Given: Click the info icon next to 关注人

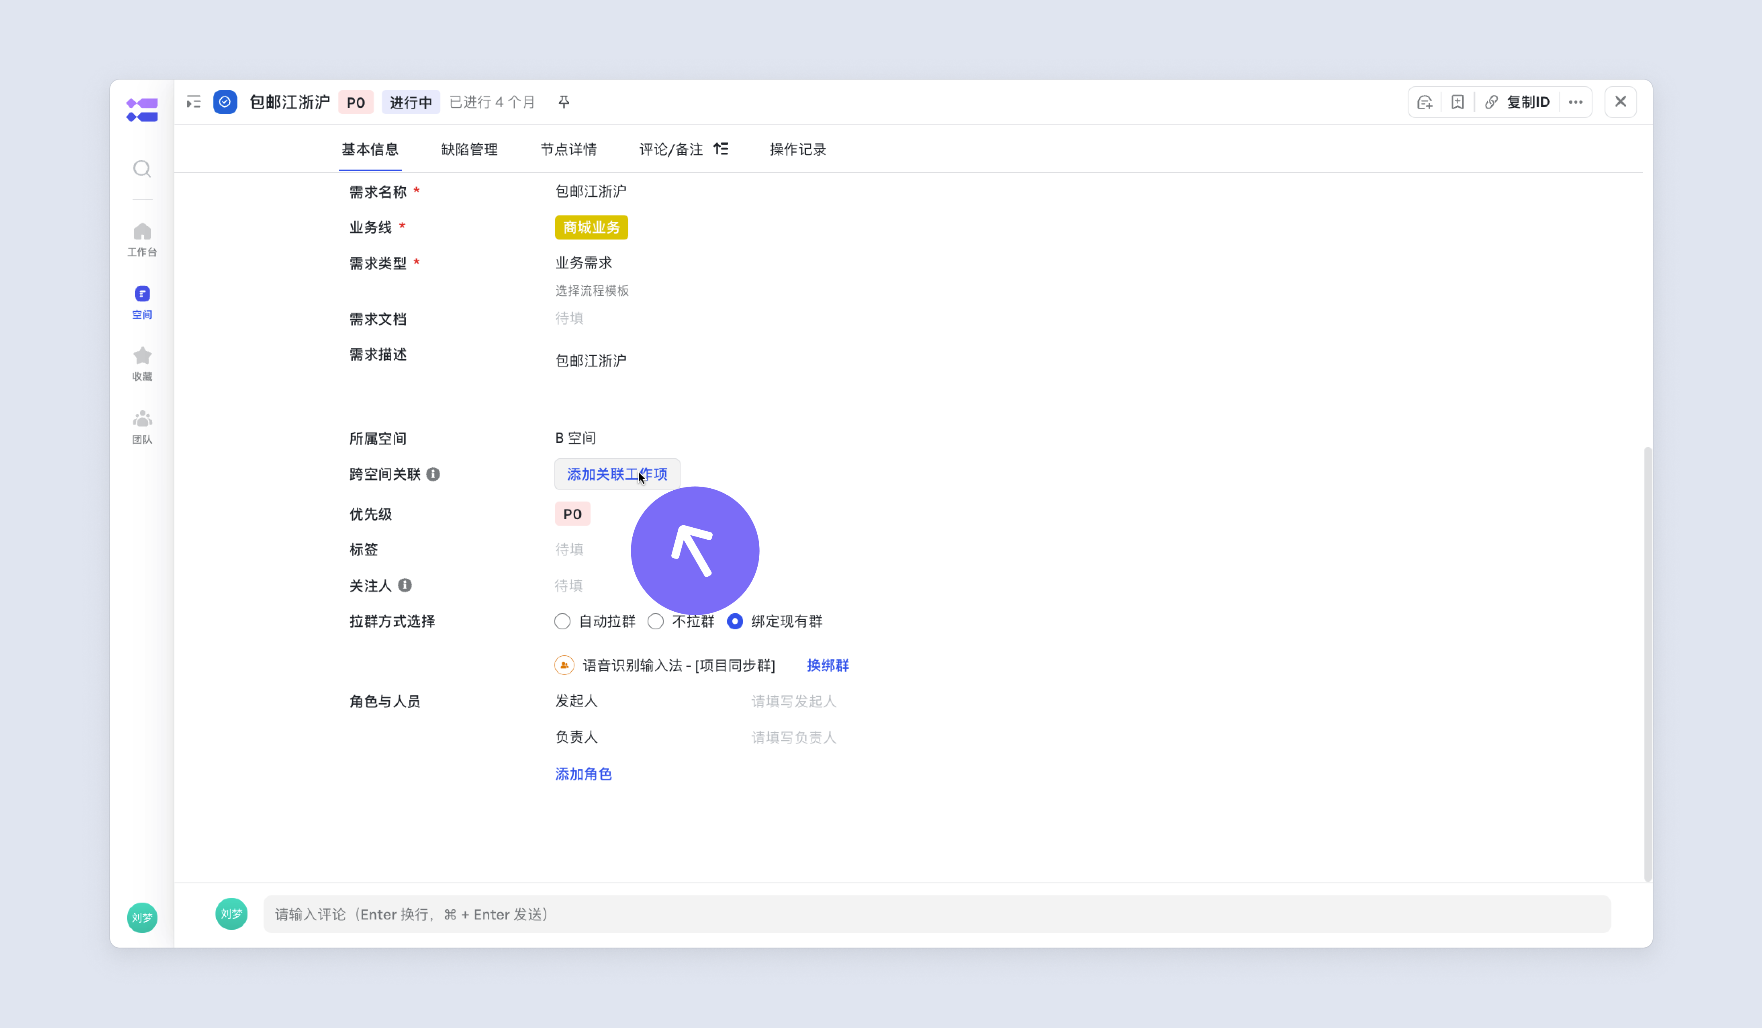Looking at the screenshot, I should pos(405,585).
